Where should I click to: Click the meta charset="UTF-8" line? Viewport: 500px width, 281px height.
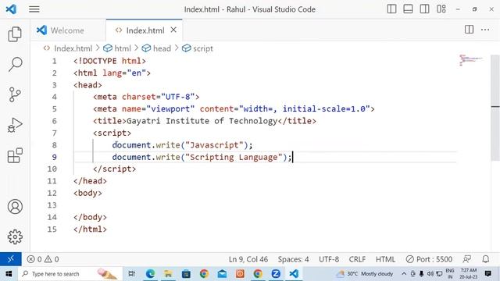pyautogui.click(x=146, y=97)
